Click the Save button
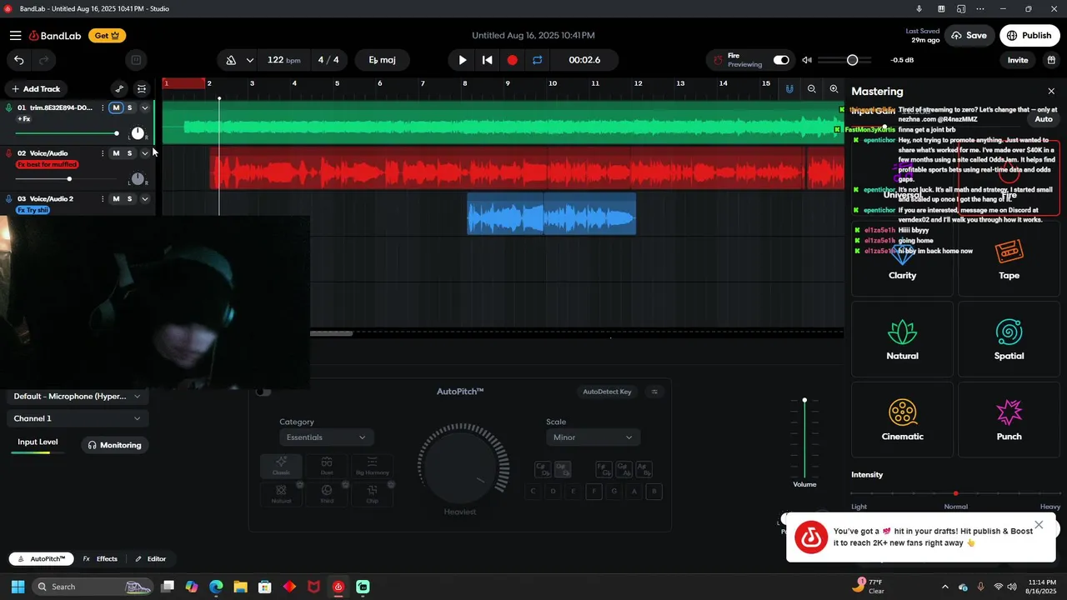The height and width of the screenshot is (600, 1067). click(969, 36)
